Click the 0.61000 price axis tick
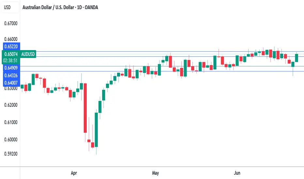Image resolution: width=304 pixels, height=179 pixels. click(11, 122)
